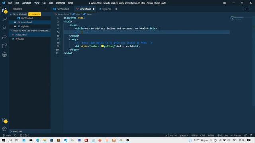Screen dimensions: 255x143
Task: Change language mode via HTML status item
Action: click(211, 135)
